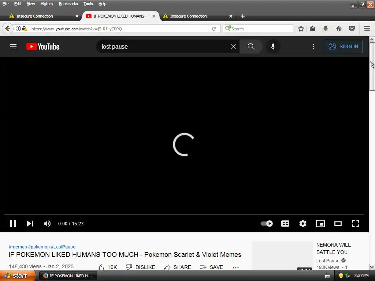Enter full screen mode
Viewport: 375px width, 281px height.
355,224
